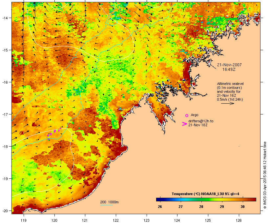This screenshot has width=269, height=223.
Task: Click the latitude label -14
Action: pos(5,18)
